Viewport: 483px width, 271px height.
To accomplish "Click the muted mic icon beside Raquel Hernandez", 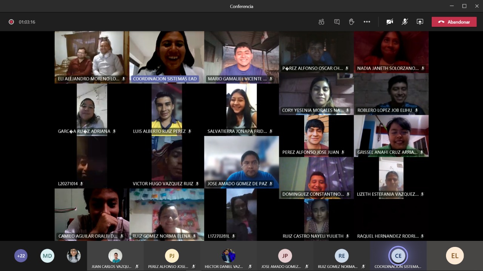I will point(422,236).
